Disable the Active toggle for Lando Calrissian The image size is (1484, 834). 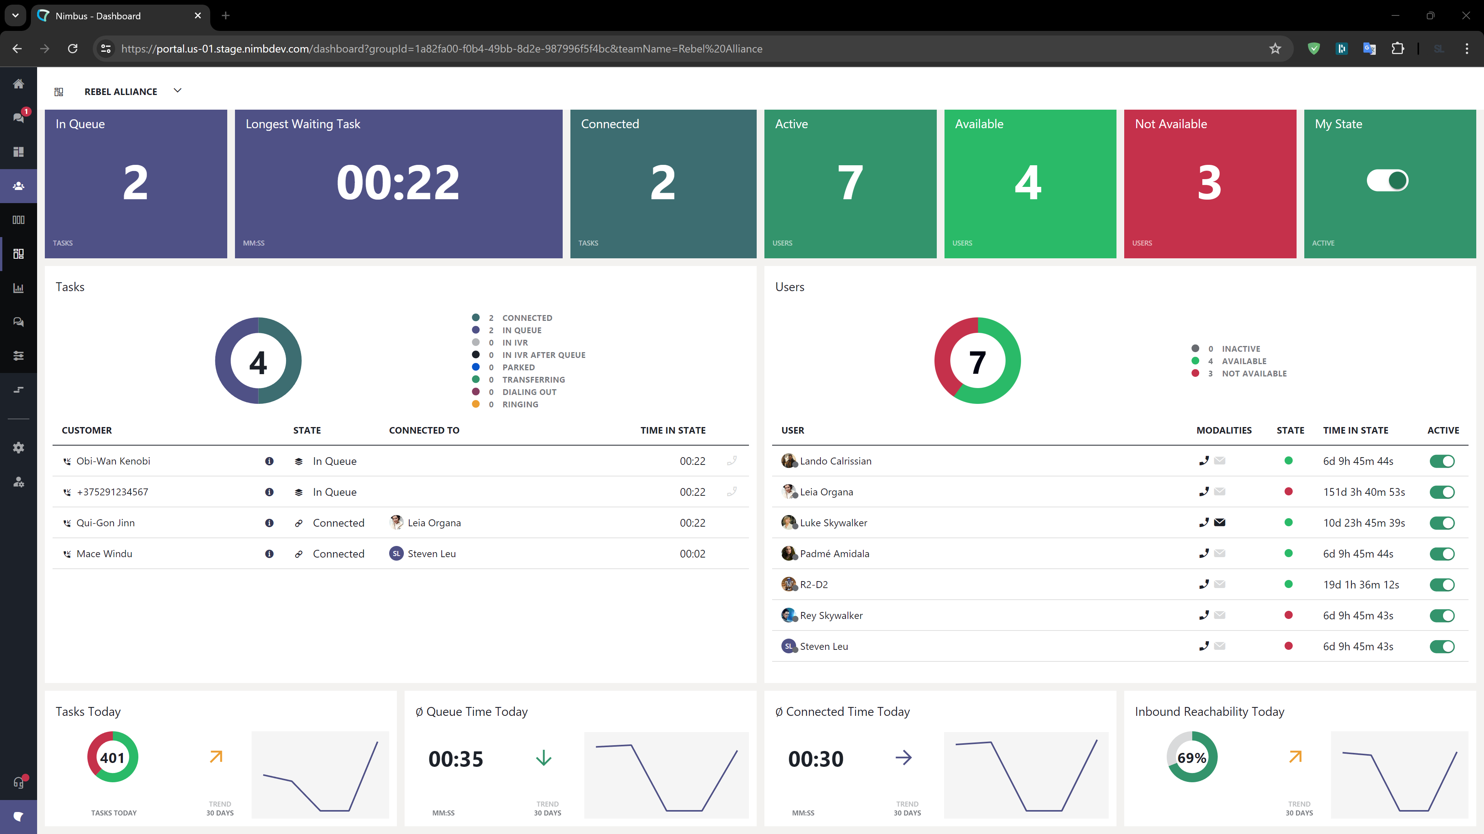pyautogui.click(x=1442, y=461)
